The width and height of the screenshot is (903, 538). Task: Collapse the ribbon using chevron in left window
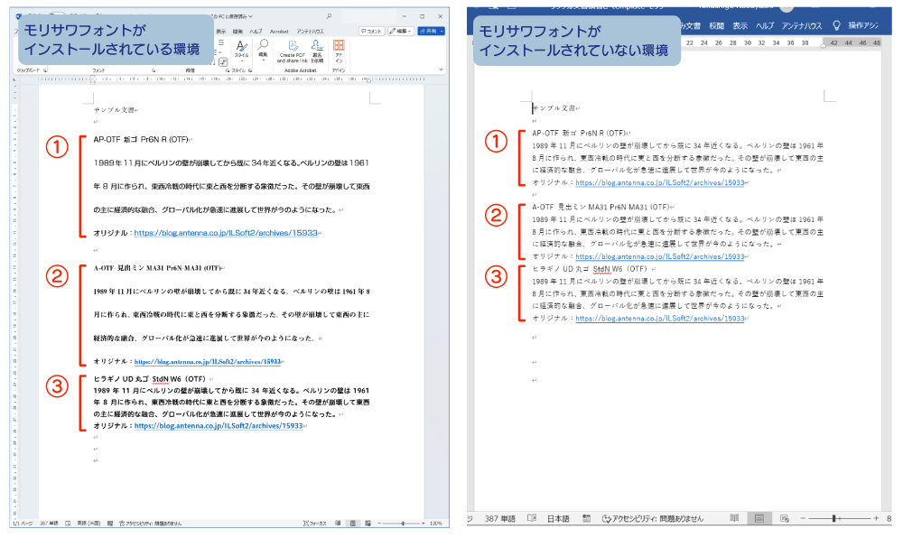[442, 69]
